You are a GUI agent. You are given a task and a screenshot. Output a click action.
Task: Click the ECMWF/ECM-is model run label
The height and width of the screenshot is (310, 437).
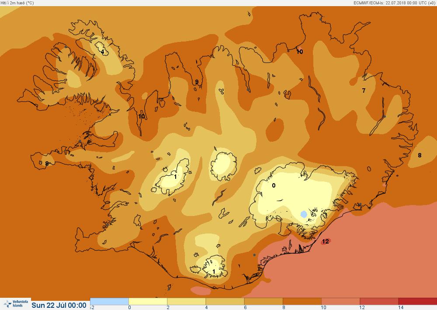(x=394, y=3)
